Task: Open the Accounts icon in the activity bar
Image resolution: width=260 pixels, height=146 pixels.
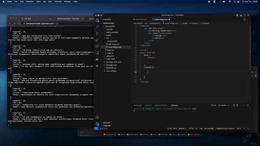Action: [x=97, y=117]
